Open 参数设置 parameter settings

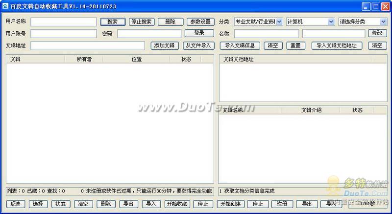click(x=200, y=21)
